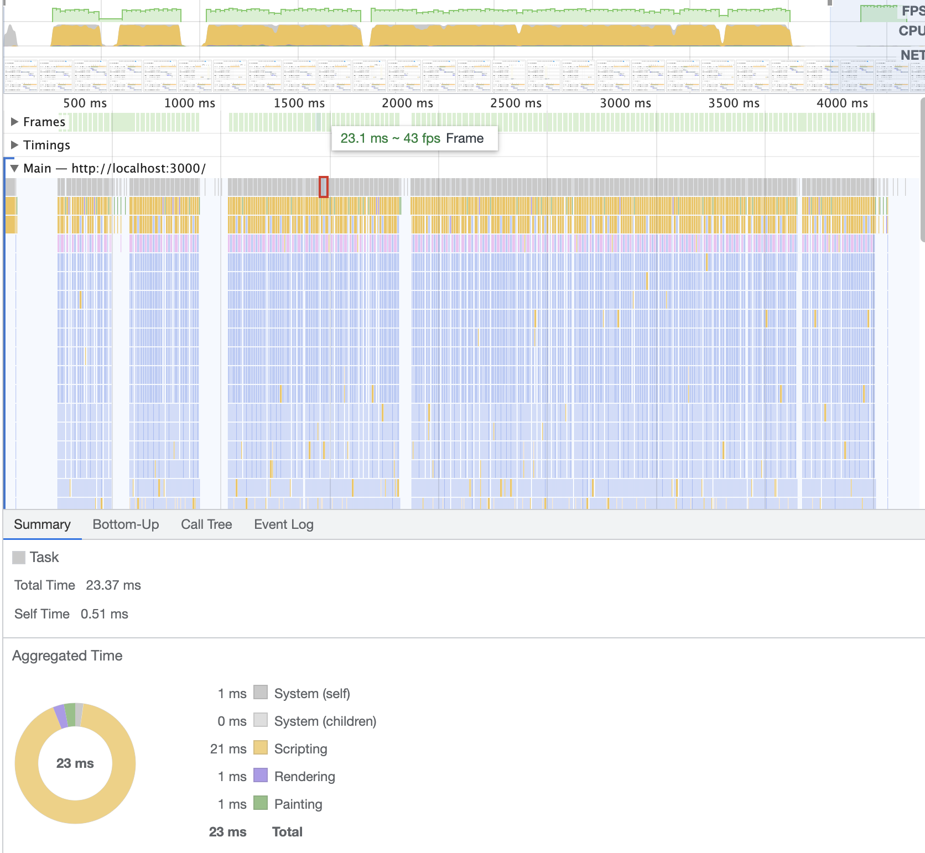The image size is (925, 853).
Task: Click the Scripting color swatch in legend
Action: coord(261,748)
